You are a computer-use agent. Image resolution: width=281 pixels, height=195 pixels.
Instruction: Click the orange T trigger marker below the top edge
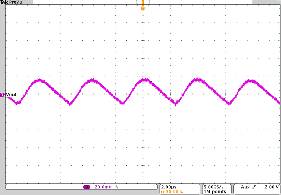coord(143,9)
